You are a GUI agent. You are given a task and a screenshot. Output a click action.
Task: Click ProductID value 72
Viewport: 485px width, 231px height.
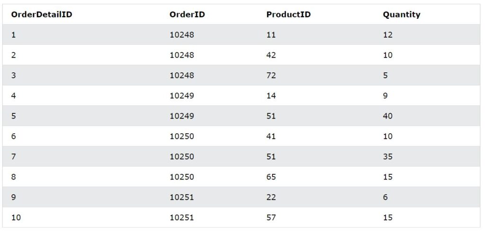(271, 76)
